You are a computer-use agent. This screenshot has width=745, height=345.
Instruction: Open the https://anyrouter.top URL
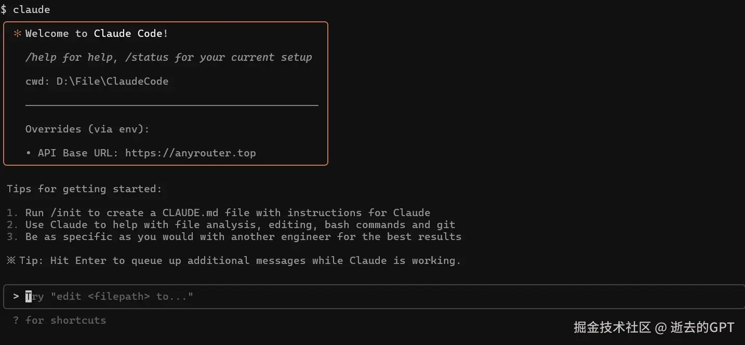point(190,153)
